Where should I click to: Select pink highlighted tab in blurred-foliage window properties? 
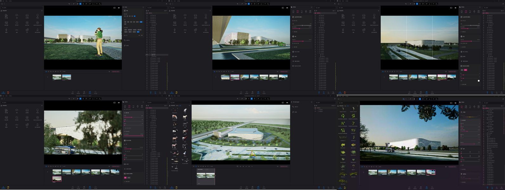(x=129, y=106)
